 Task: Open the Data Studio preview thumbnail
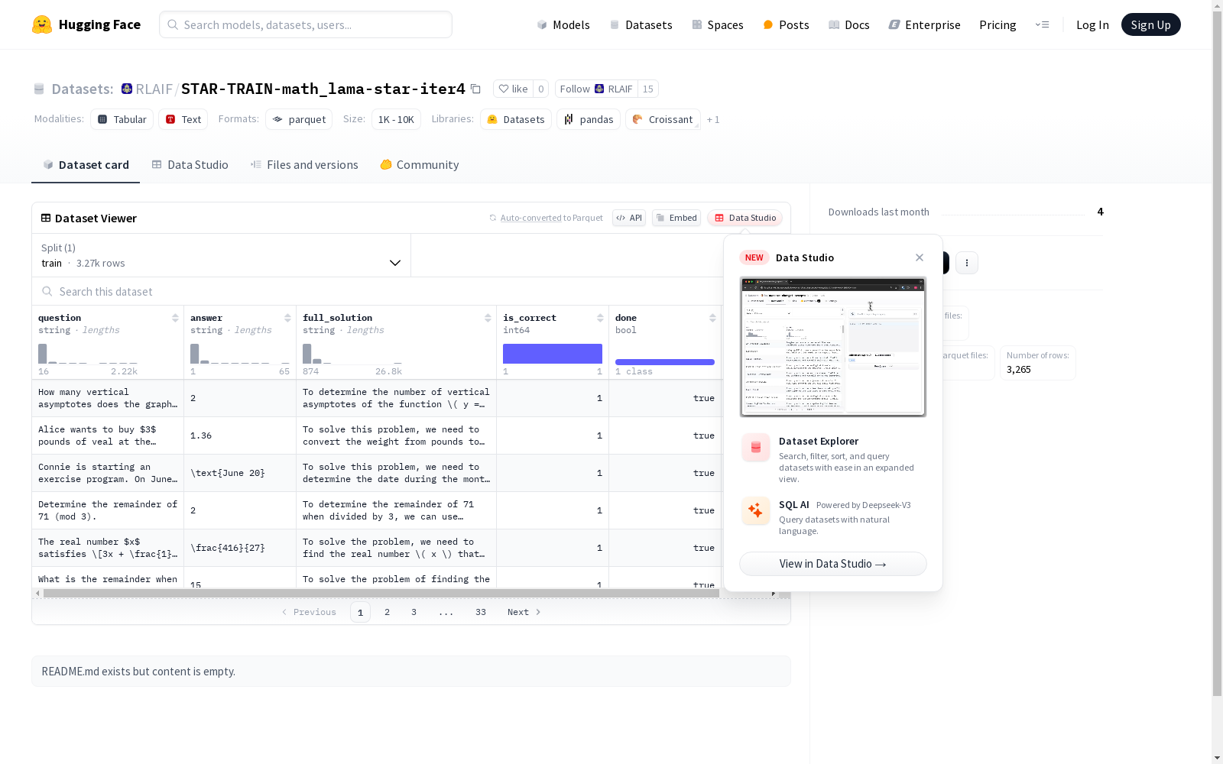(833, 347)
